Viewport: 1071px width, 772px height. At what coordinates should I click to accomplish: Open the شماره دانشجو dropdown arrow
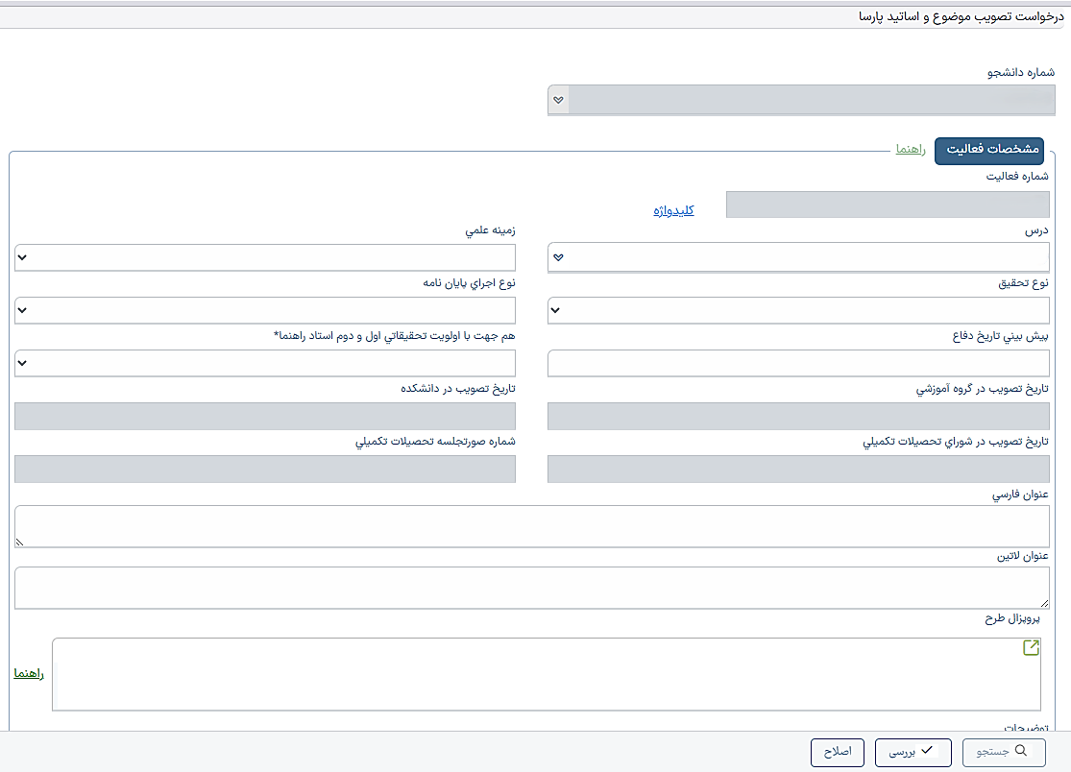click(x=558, y=100)
